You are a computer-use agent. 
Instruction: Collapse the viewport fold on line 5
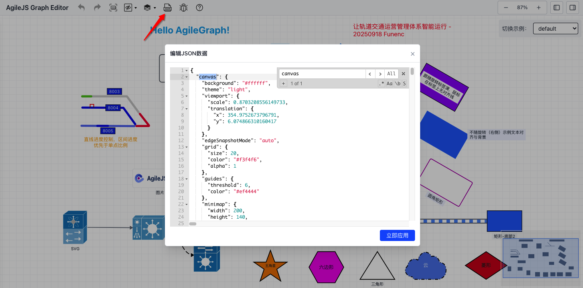pyautogui.click(x=186, y=96)
